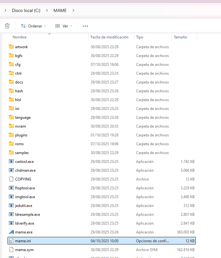
Task: Expand chevron after MAME in address bar
Action: 73,10
